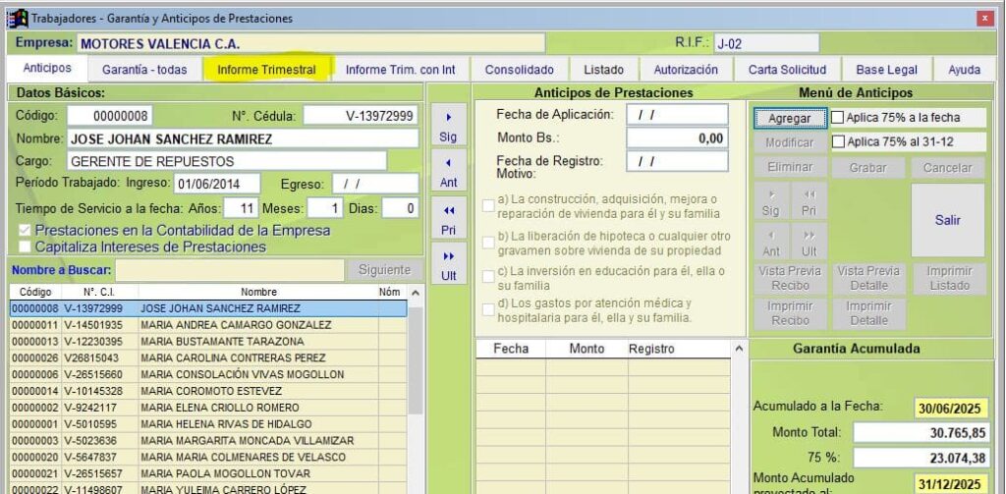Select row MARIA ELENA CRIOLLO ROMERO

[x=208, y=408]
